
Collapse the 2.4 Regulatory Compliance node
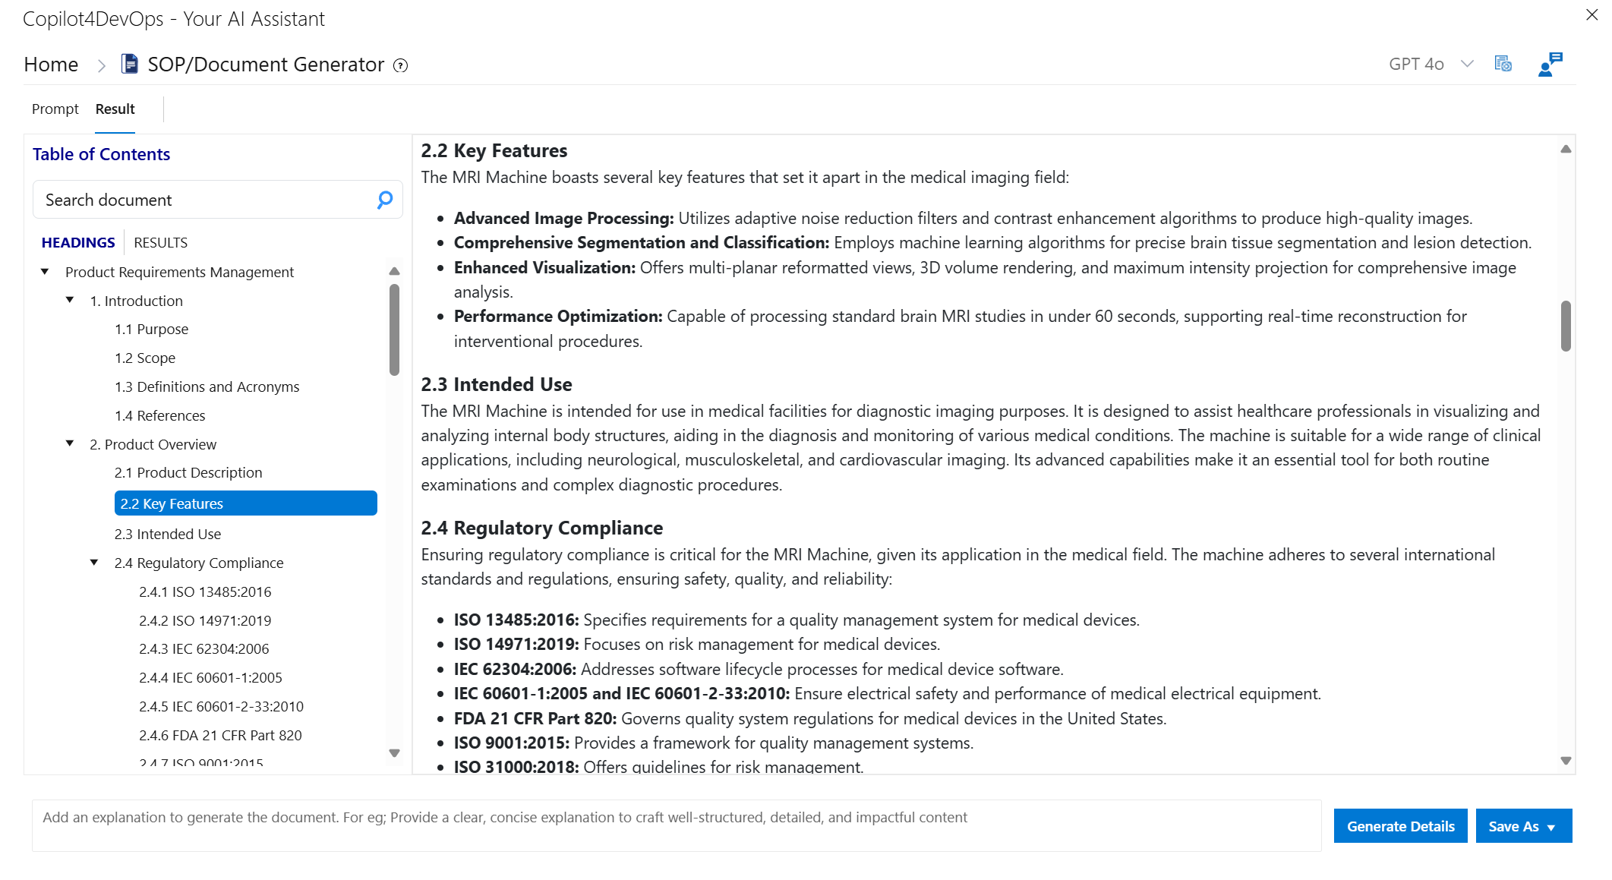(94, 562)
